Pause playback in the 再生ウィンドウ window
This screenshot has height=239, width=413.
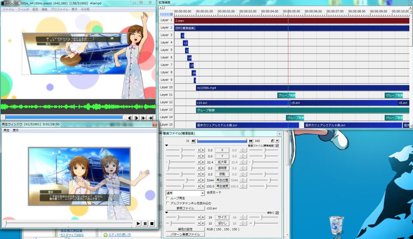pyautogui.click(x=145, y=223)
